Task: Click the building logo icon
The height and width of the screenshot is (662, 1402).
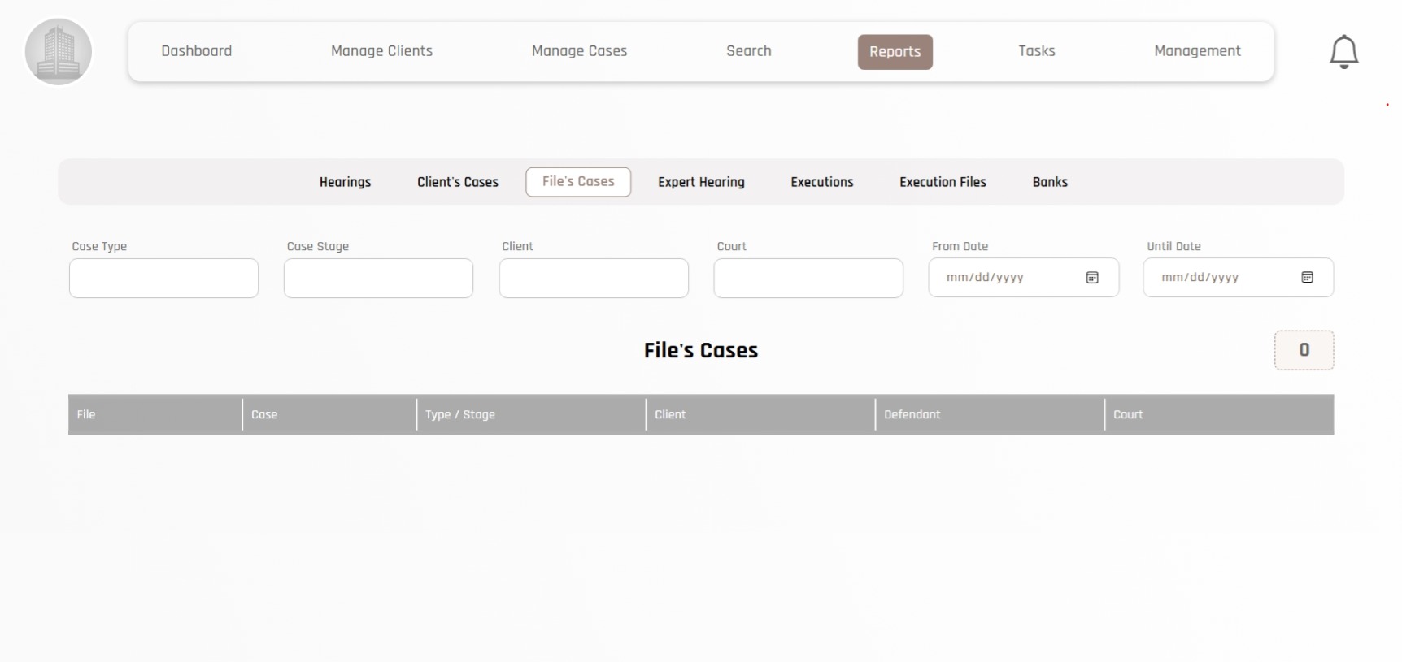Action: [x=59, y=52]
